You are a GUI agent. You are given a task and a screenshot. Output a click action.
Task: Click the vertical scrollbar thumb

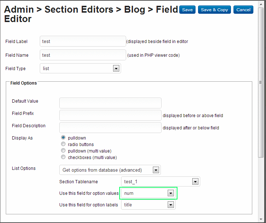261,83
